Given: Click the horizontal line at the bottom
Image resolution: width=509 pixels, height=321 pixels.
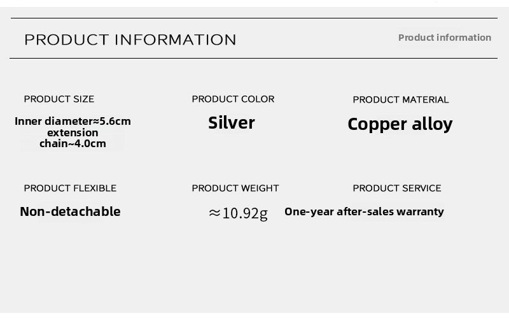Looking at the screenshot, I should point(254,313).
